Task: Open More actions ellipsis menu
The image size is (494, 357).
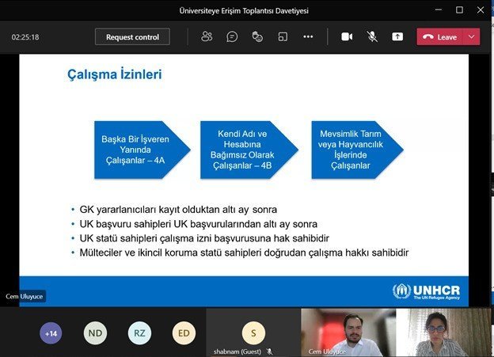Action: click(x=308, y=36)
